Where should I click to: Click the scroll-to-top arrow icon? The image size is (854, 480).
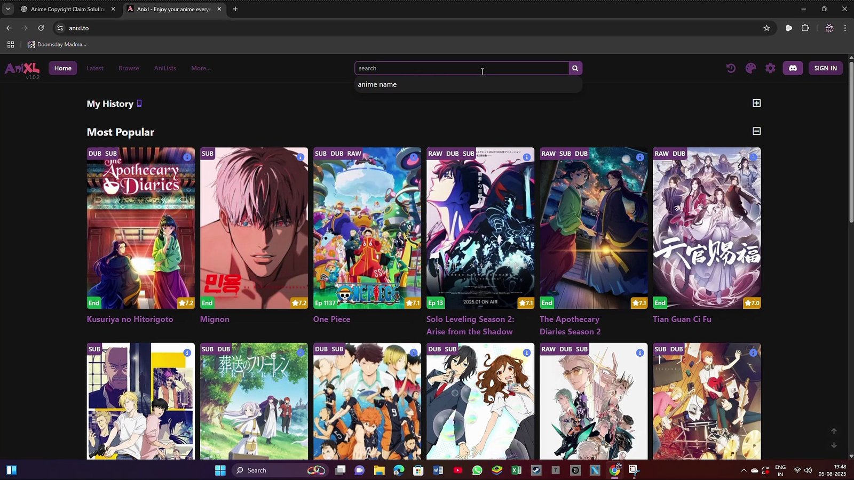(x=834, y=431)
